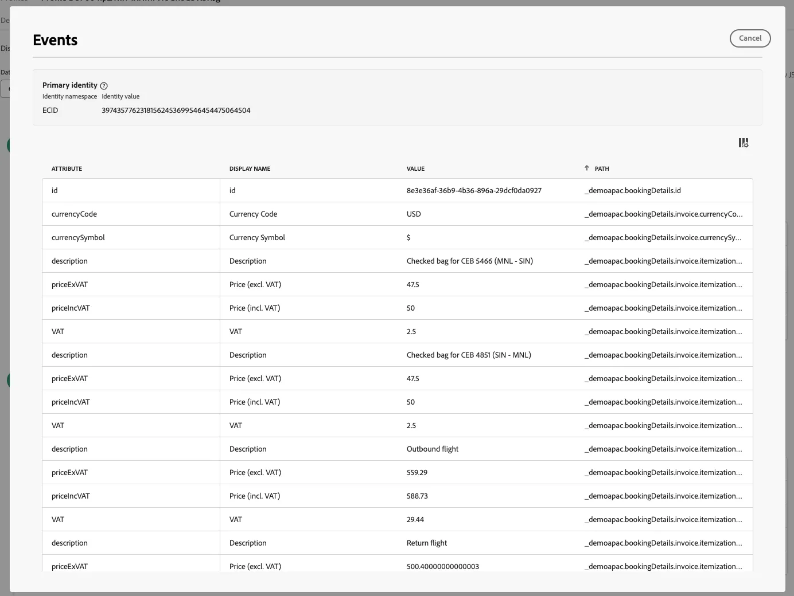The width and height of the screenshot is (794, 596).
Task: Open the column settings icon above the table
Action: click(744, 143)
